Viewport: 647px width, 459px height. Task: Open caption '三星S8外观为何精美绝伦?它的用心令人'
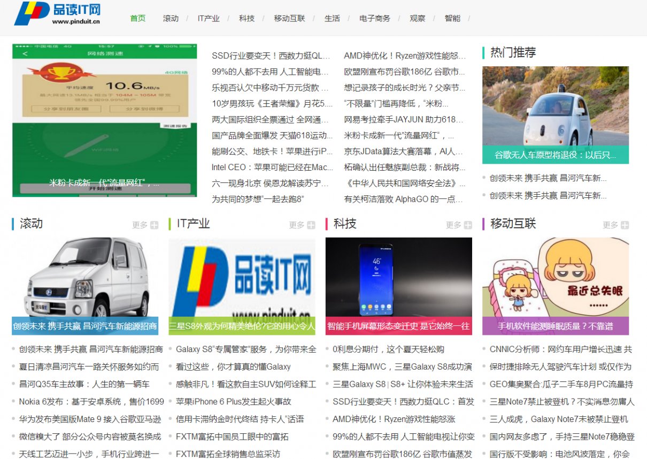pos(242,326)
